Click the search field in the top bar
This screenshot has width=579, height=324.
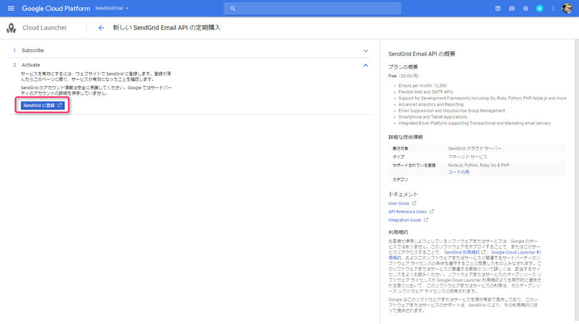coord(312,8)
